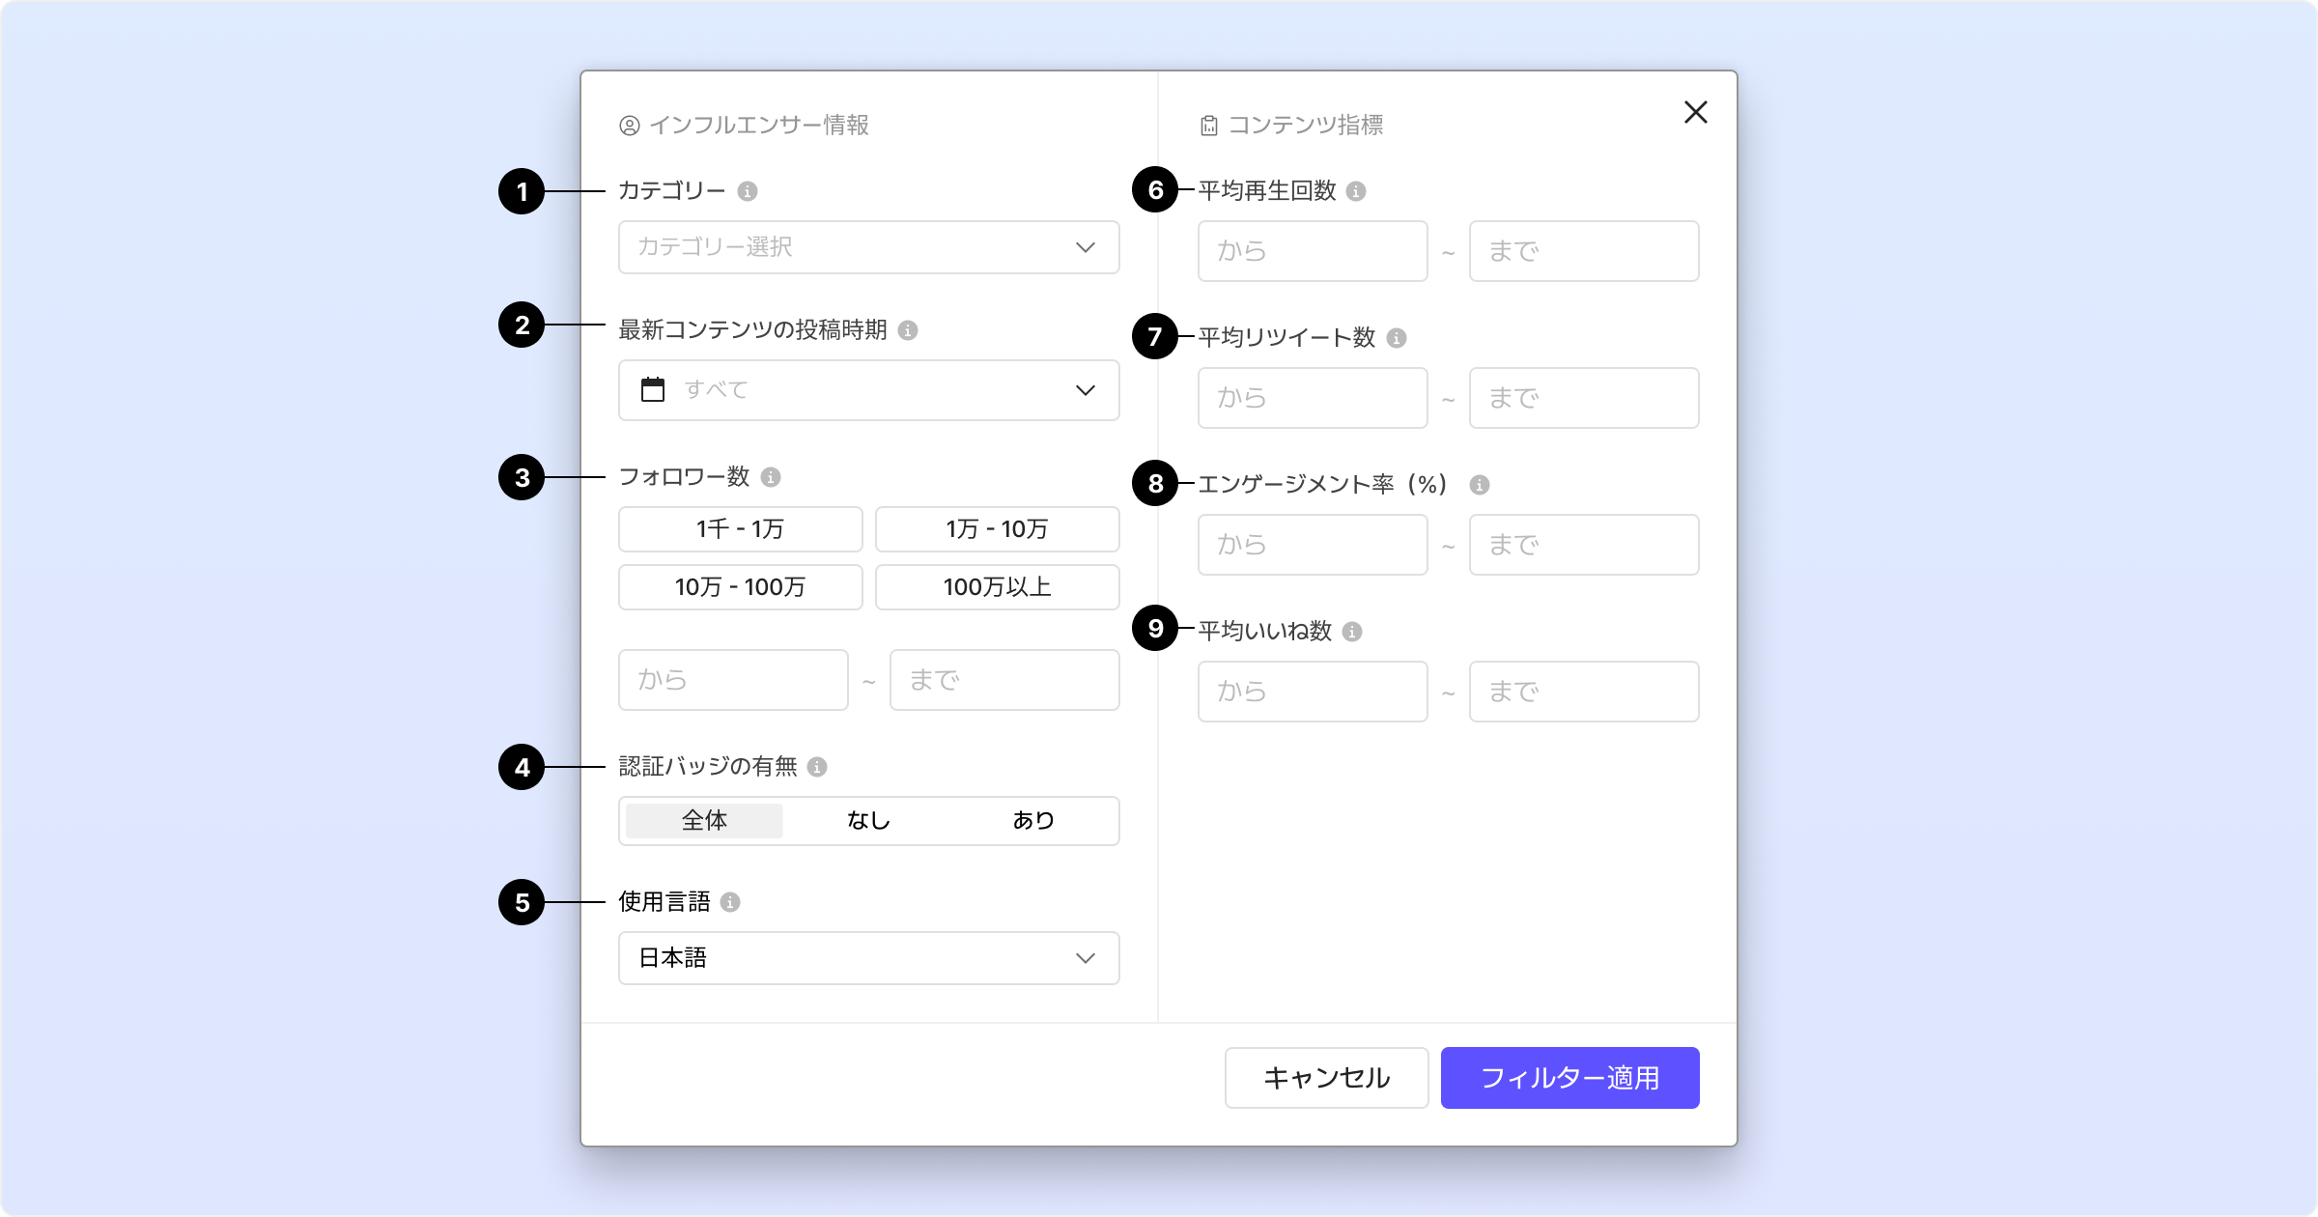Choose the 100万以上 follower range
The width and height of the screenshot is (2318, 1217).
[x=997, y=587]
